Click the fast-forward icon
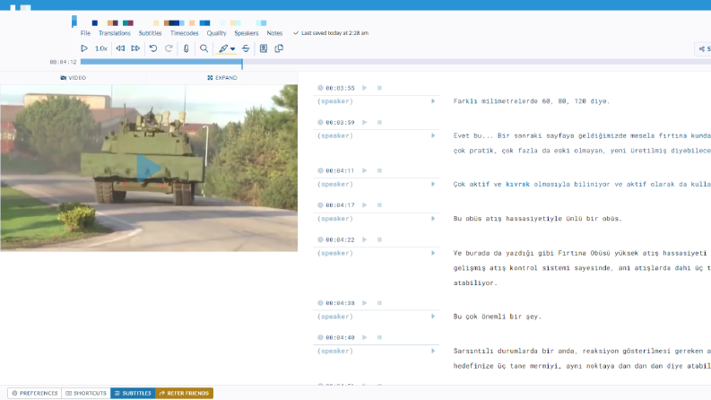Image resolution: width=711 pixels, height=400 pixels. [x=135, y=48]
